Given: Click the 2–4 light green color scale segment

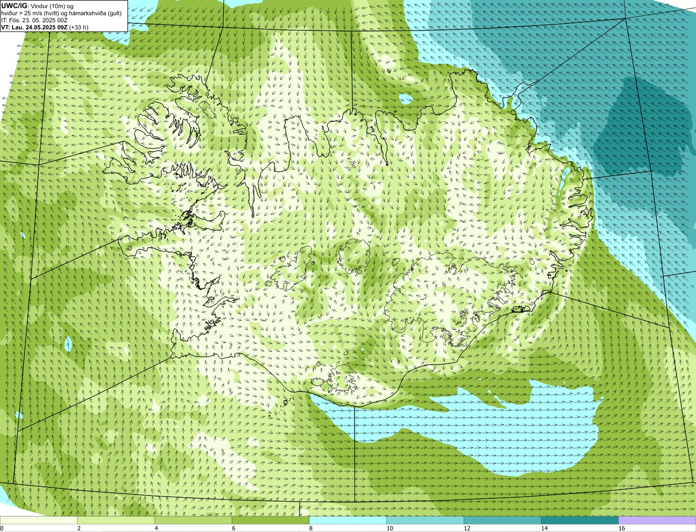Looking at the screenshot, I should tap(116, 520).
